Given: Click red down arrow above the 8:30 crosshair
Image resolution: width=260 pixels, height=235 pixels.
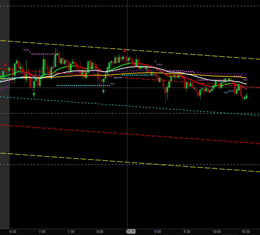Looking at the screenshot, I should tap(125, 50).
